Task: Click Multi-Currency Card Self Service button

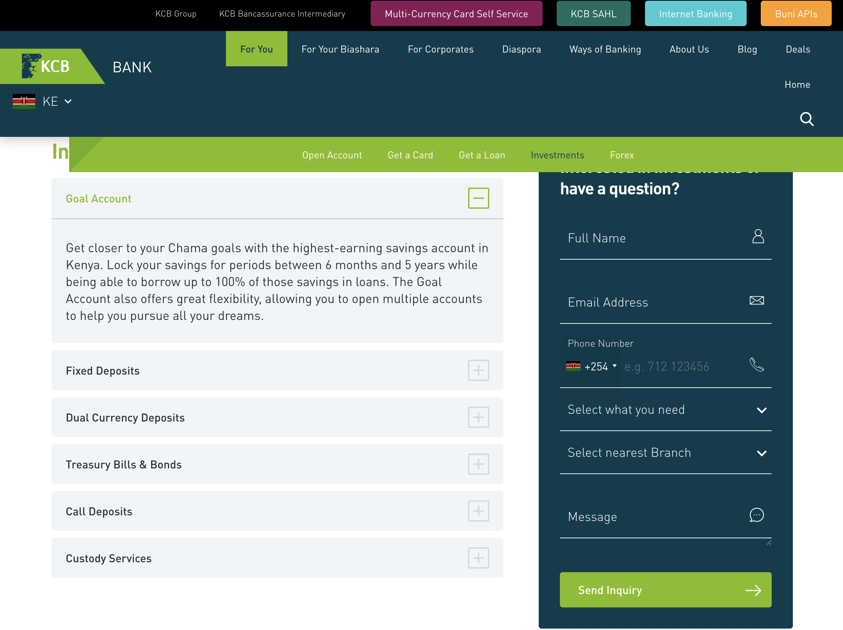Action: 456,14
